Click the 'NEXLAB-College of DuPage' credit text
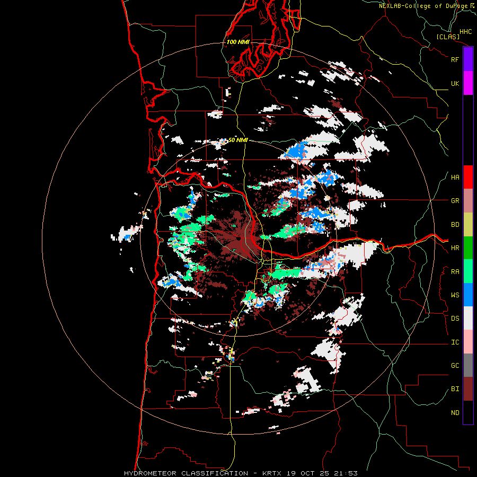477x477 pixels. point(423,6)
